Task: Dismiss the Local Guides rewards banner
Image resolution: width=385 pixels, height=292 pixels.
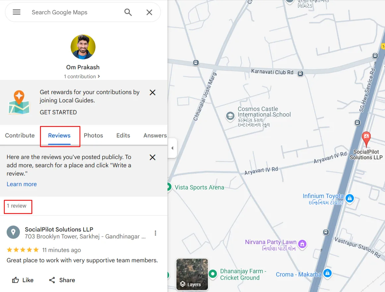Action: pos(152,92)
